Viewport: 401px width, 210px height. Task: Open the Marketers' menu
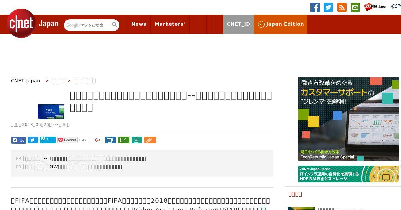pos(170,24)
